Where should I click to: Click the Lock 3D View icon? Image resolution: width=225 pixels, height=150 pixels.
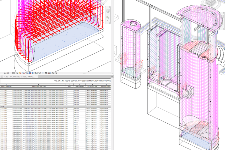click(x=36, y=73)
